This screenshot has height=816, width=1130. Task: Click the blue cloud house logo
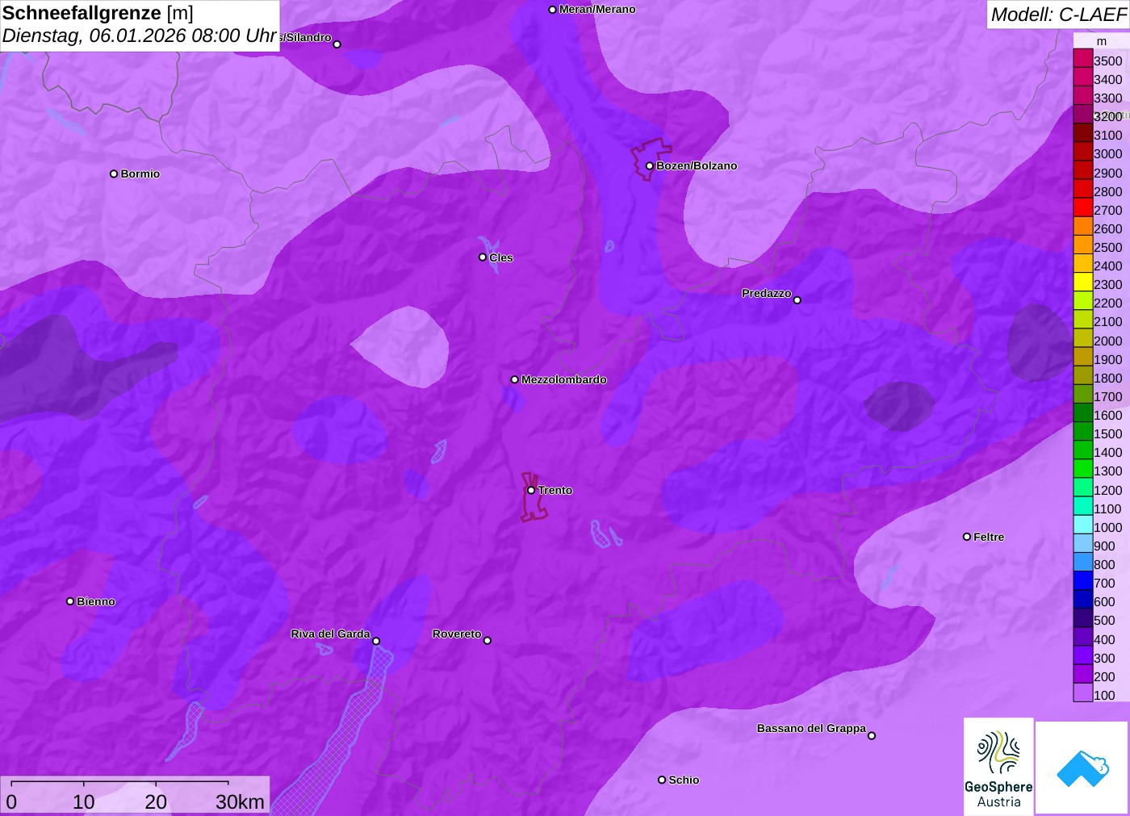(1082, 768)
